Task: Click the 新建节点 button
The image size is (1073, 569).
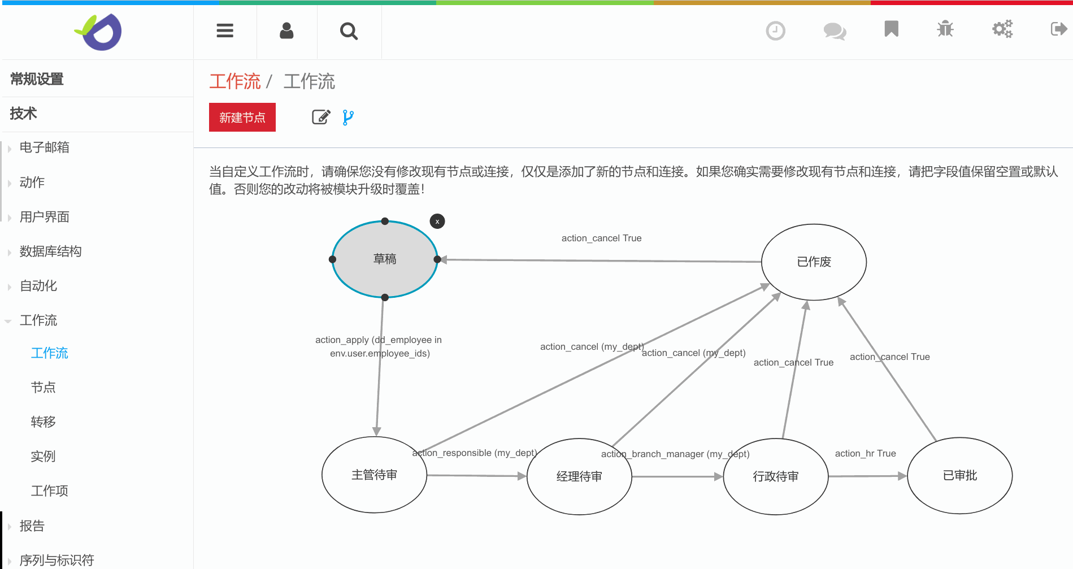Action: 242,118
